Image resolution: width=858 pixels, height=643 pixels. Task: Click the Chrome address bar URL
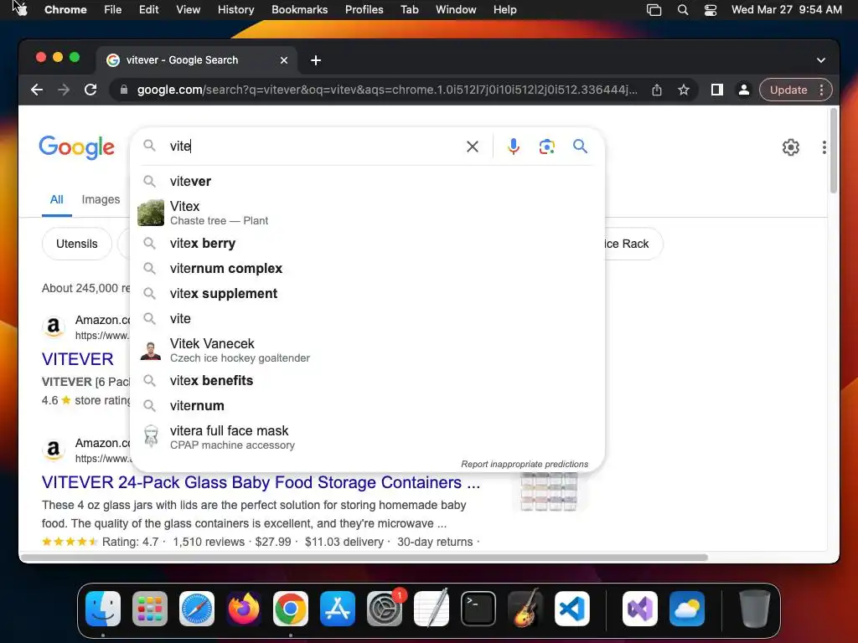(x=387, y=90)
